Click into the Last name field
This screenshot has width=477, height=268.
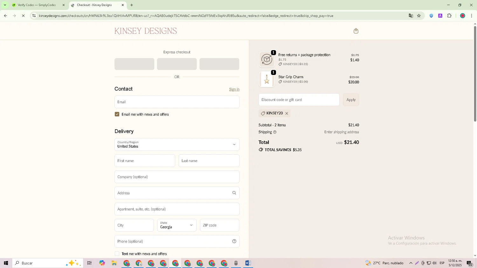(x=209, y=161)
